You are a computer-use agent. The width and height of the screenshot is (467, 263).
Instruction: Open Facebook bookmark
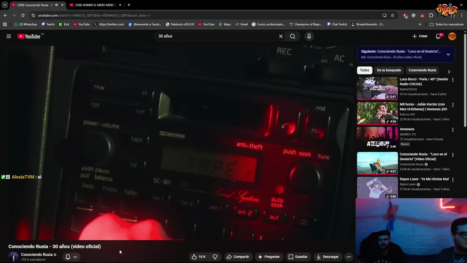pyautogui.click(x=145, y=24)
